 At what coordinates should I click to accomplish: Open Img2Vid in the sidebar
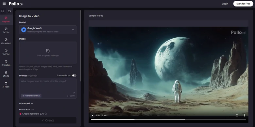(x=6, y=19)
